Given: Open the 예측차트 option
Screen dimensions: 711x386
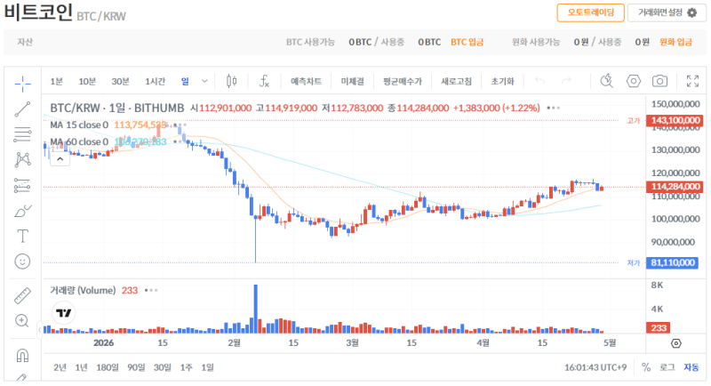Looking at the screenshot, I should pos(306,81).
